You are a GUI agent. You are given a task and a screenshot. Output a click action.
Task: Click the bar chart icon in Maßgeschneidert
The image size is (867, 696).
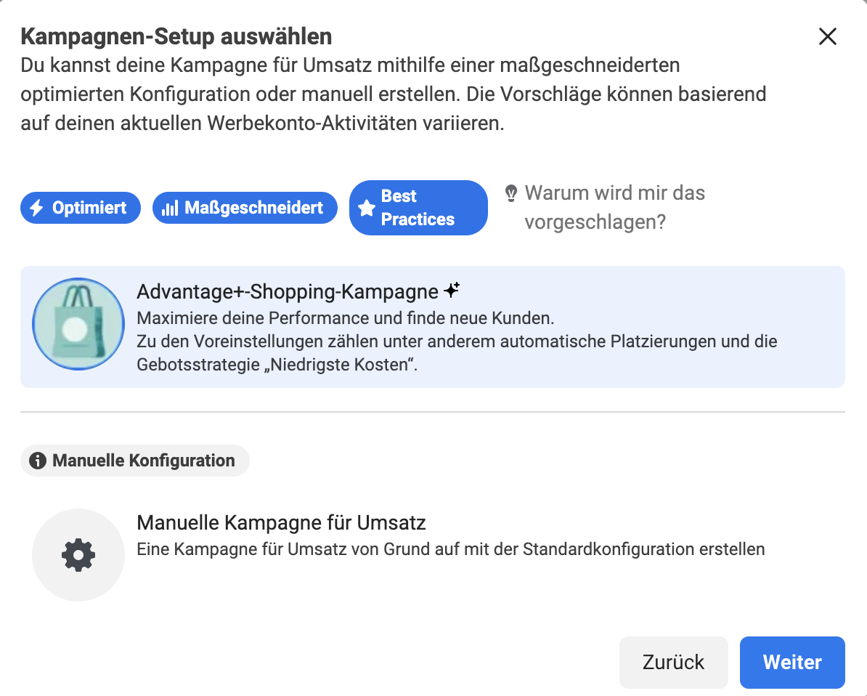tap(170, 208)
